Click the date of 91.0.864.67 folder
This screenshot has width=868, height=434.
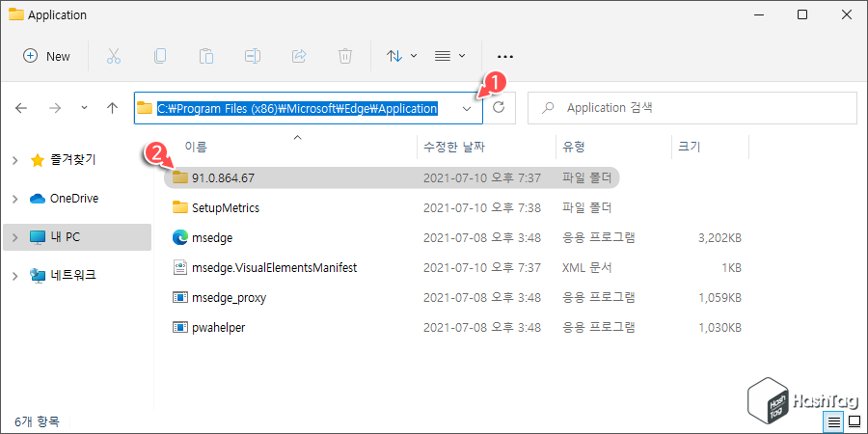point(482,177)
